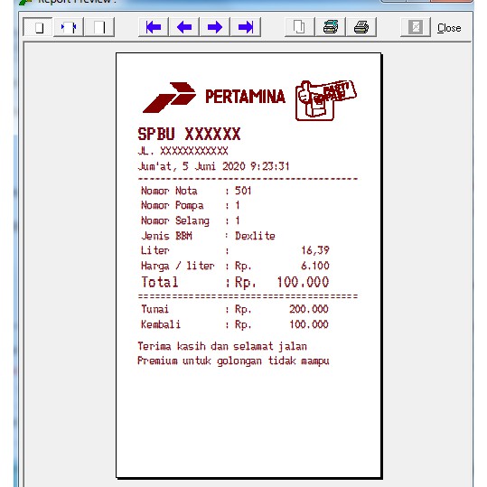This screenshot has height=487, width=487.
Task: Go to the previous report page
Action: coord(184,27)
